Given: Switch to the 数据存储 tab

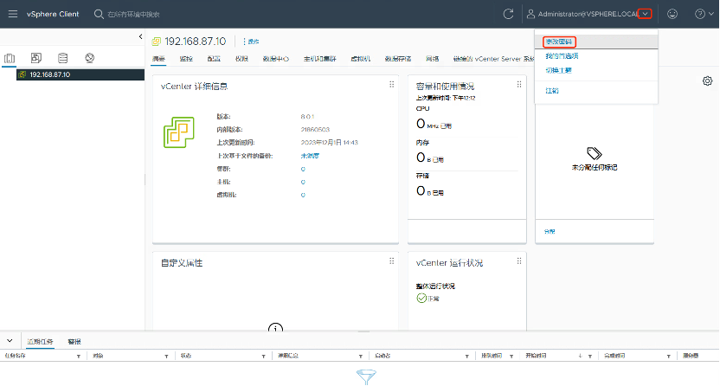Looking at the screenshot, I should 398,59.
